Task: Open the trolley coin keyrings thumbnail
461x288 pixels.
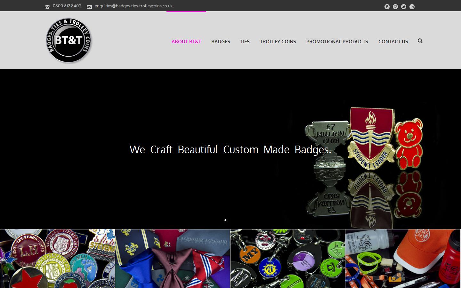Action: coord(287,259)
